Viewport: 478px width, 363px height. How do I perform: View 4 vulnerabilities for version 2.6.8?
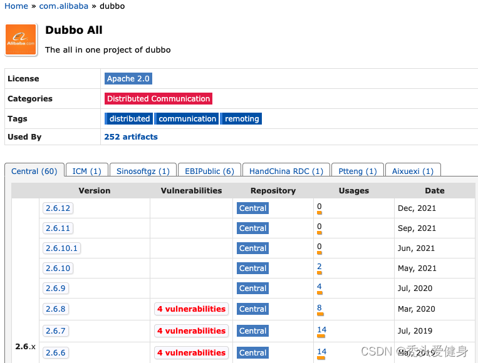click(x=191, y=309)
